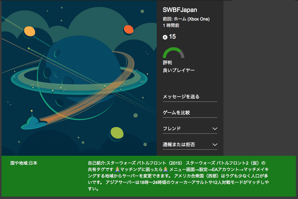
Task: Click the yellow planet in the gamerpic
Action: coord(29,32)
